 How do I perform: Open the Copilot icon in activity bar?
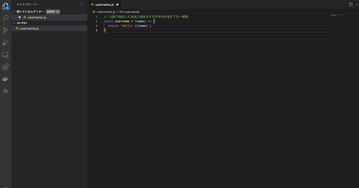coord(5,91)
